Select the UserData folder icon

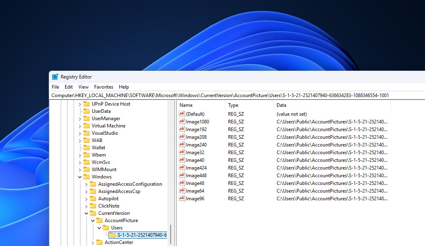[87, 111]
